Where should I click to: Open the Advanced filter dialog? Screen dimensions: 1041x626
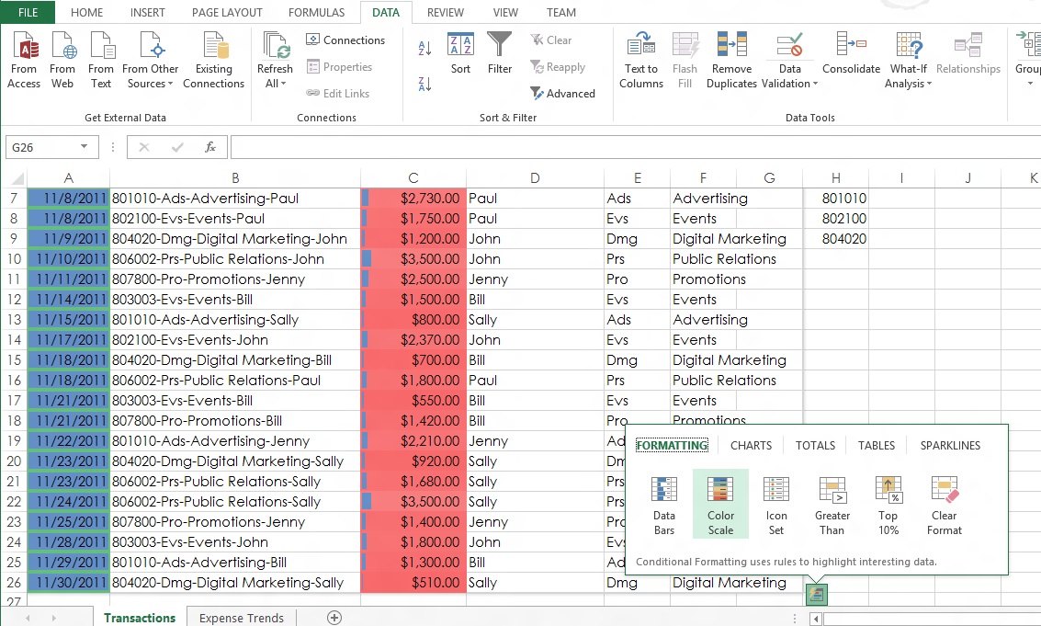tap(563, 93)
